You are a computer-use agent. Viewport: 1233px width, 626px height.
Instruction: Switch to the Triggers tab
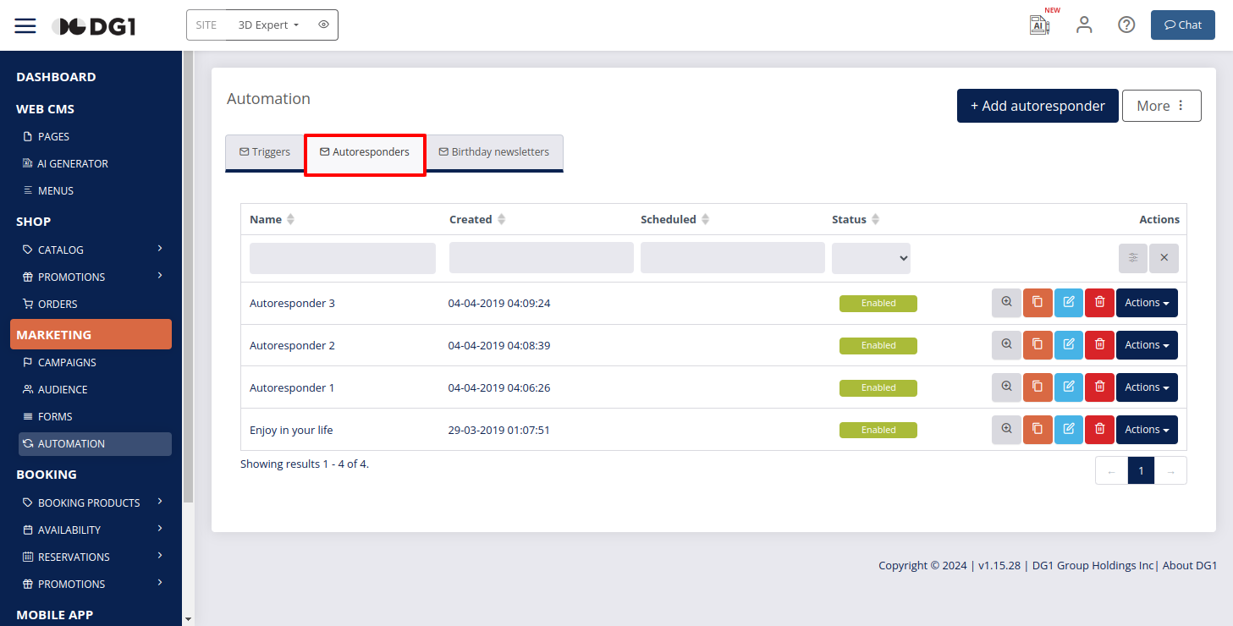pos(265,152)
